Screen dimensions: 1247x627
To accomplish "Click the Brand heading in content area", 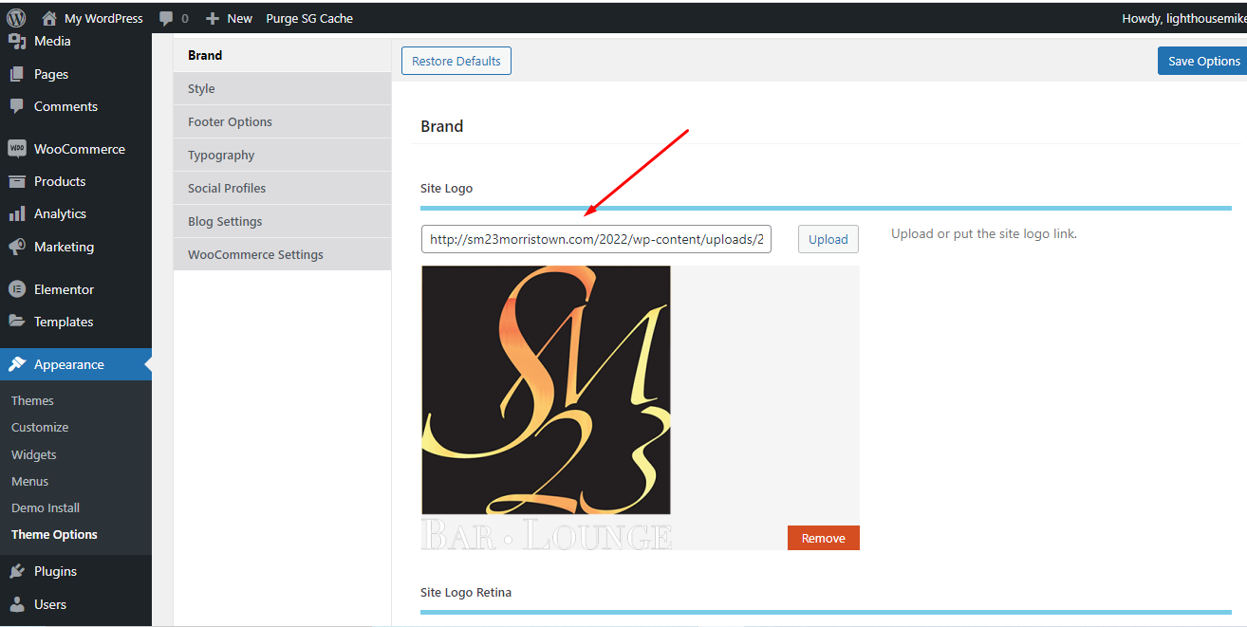I will pos(441,126).
